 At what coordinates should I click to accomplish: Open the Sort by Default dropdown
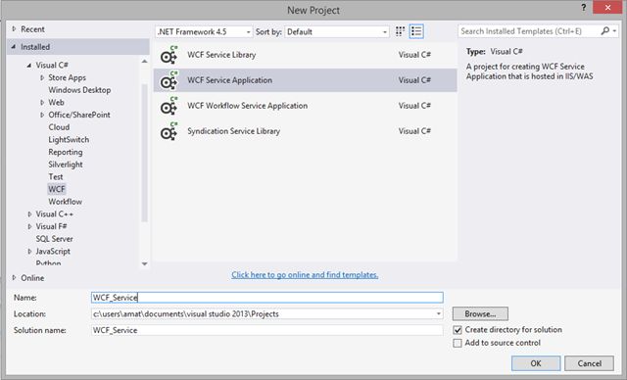point(337,32)
